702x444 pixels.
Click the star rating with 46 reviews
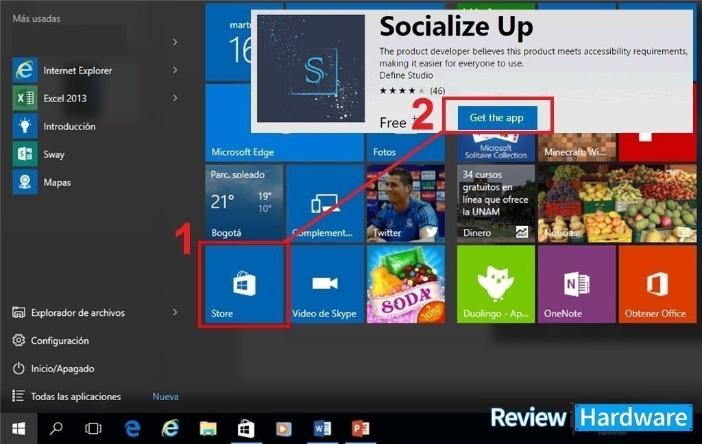(x=412, y=91)
